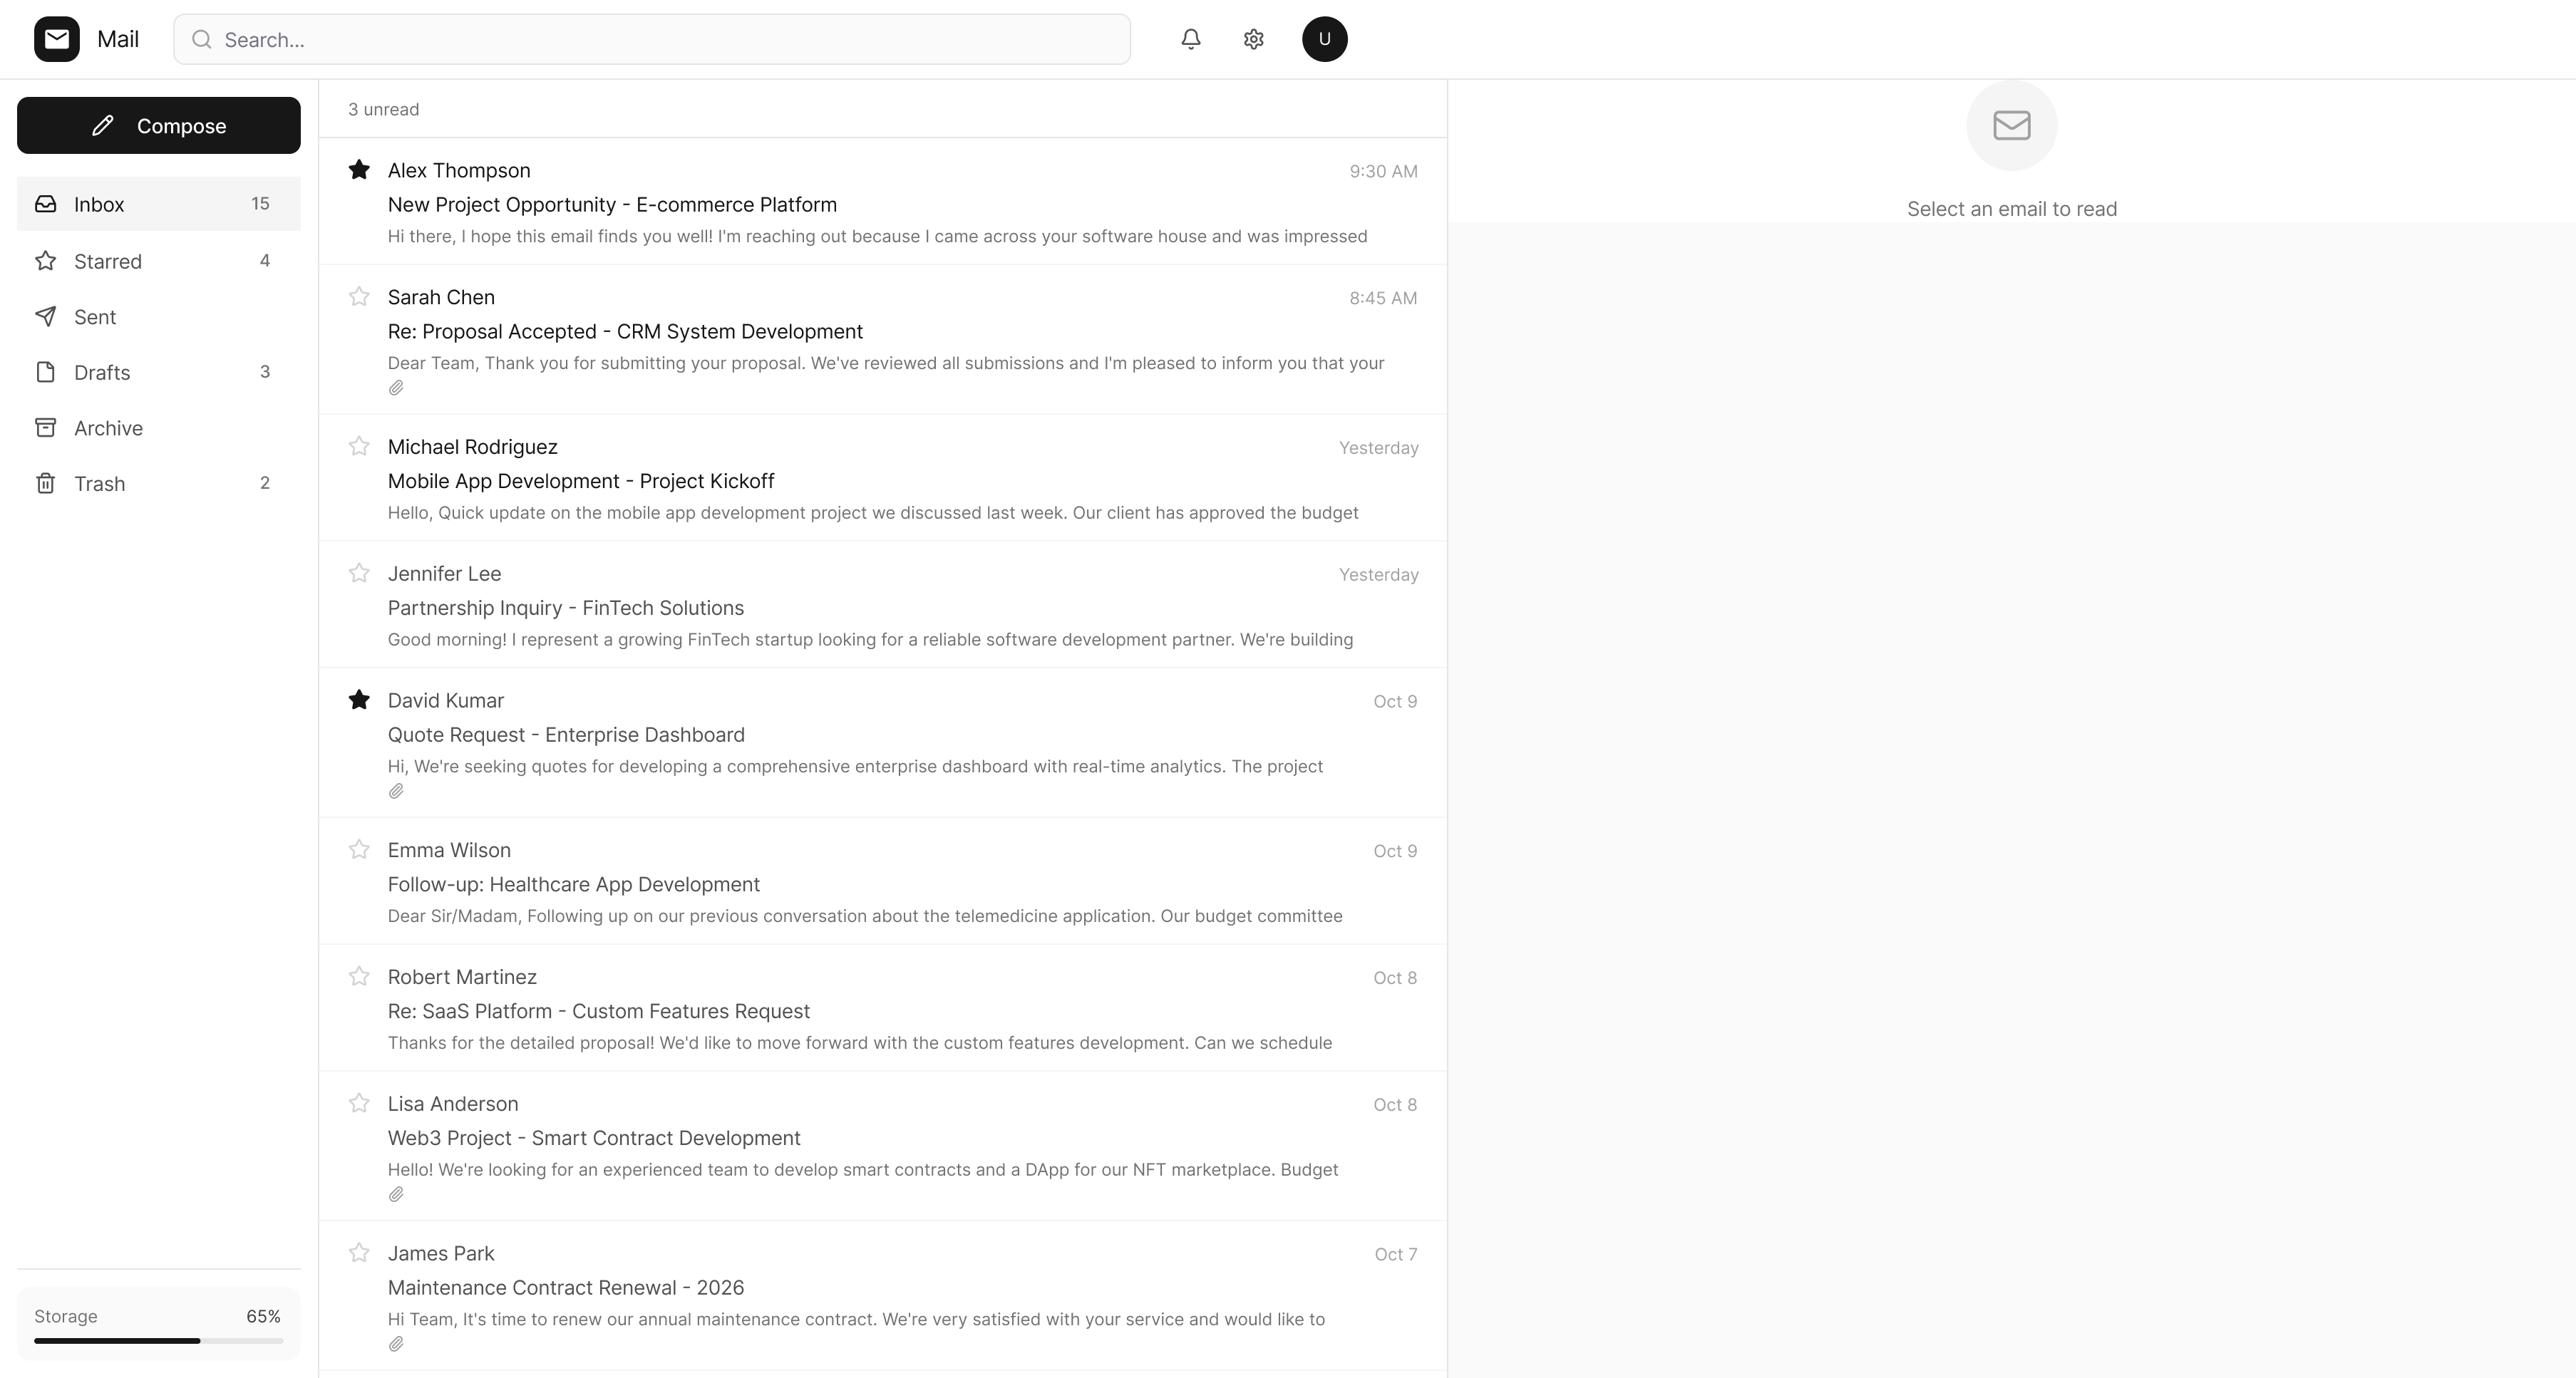
Task: Click attachment paperclip on Lisa Anderson email
Action: [x=396, y=1195]
